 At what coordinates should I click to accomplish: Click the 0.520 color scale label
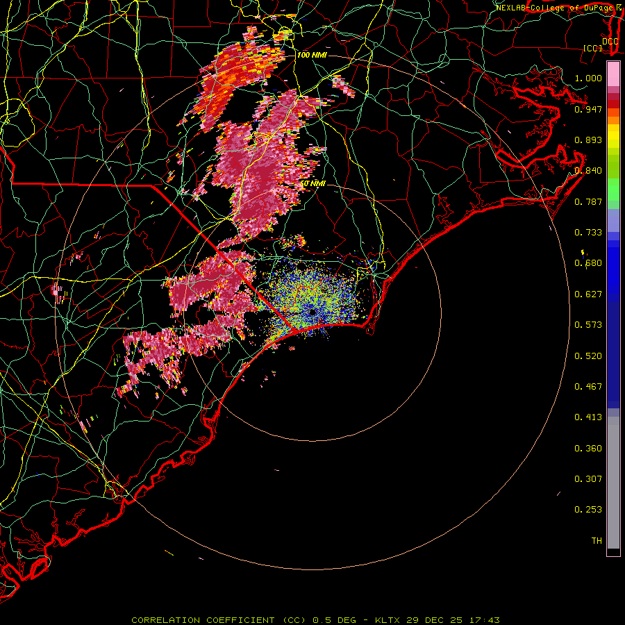pos(588,356)
